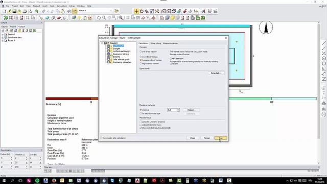Open the Calculation menu
Image resolution: width=327 pixels, height=184 pixels.
point(62,6)
